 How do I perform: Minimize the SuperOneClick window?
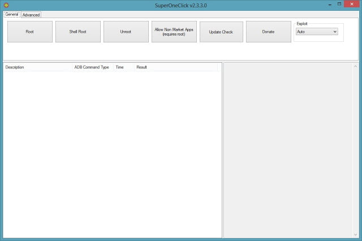(330, 5)
